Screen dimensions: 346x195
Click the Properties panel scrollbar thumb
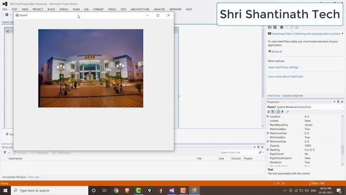pyautogui.click(x=342, y=150)
